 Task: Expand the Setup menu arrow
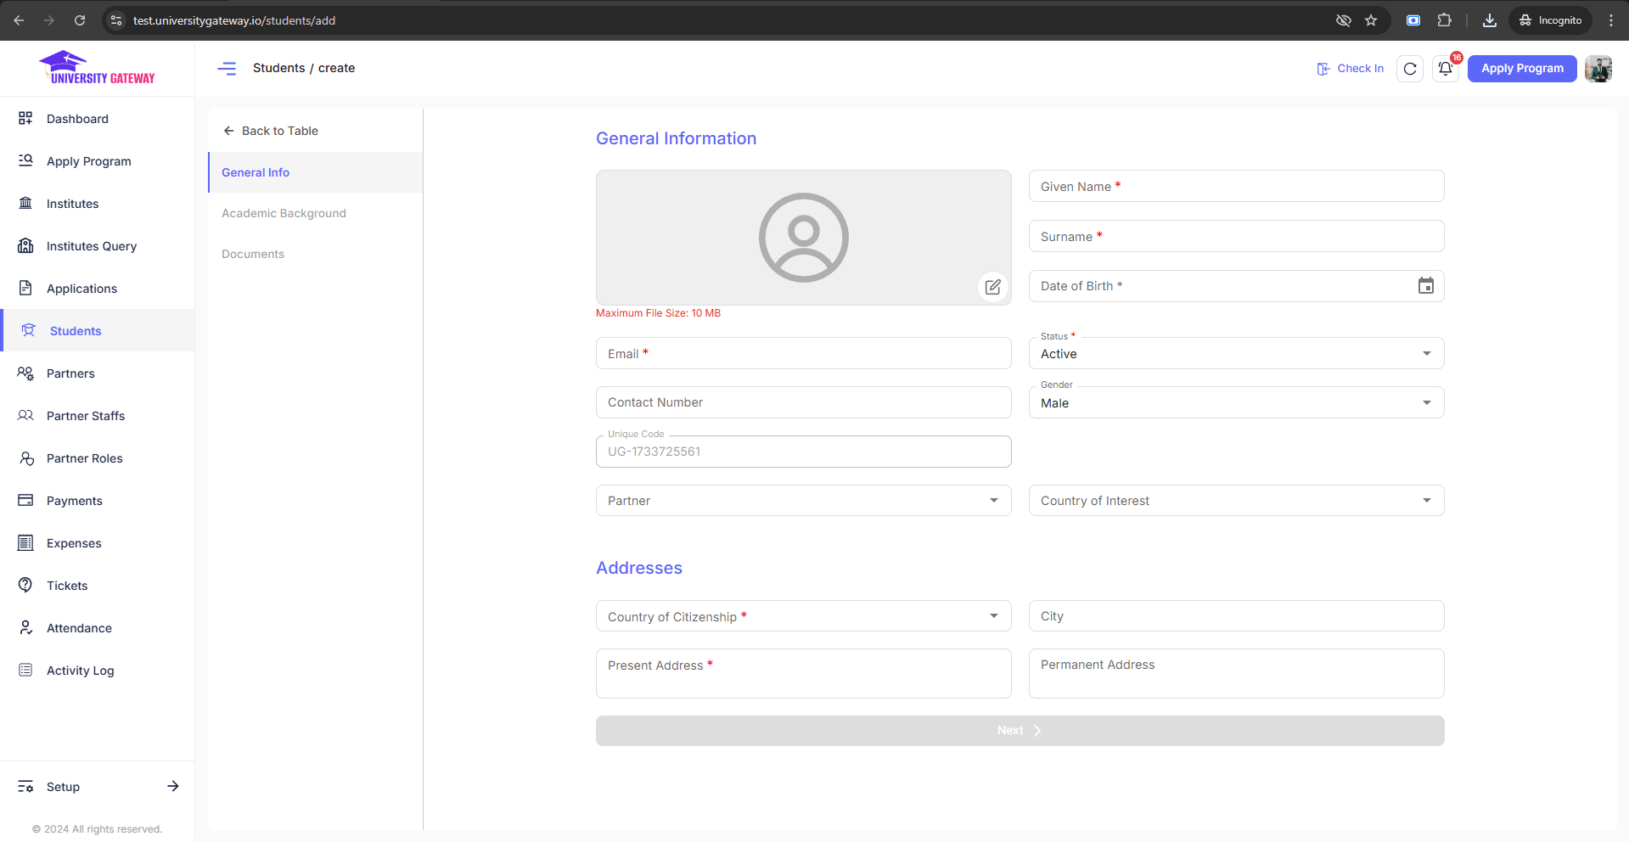(173, 786)
